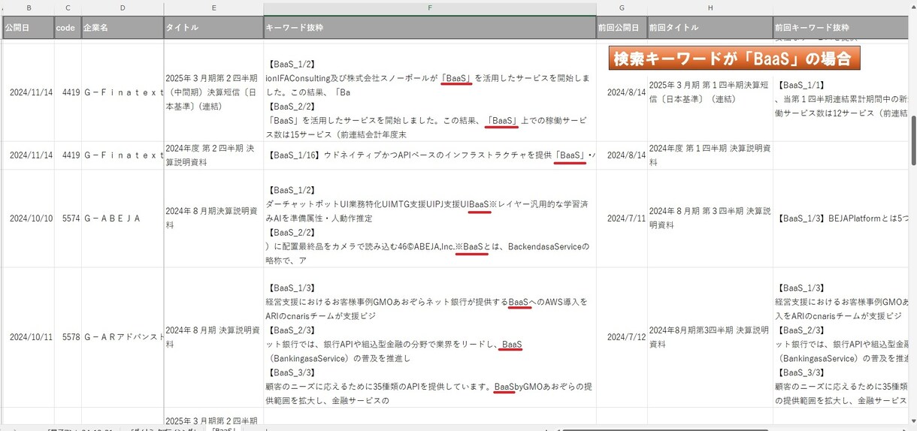This screenshot has width=917, height=431.
Task: Select code 4419 in 2024年度 第２四半期 row
Action: pyautogui.click(x=68, y=155)
